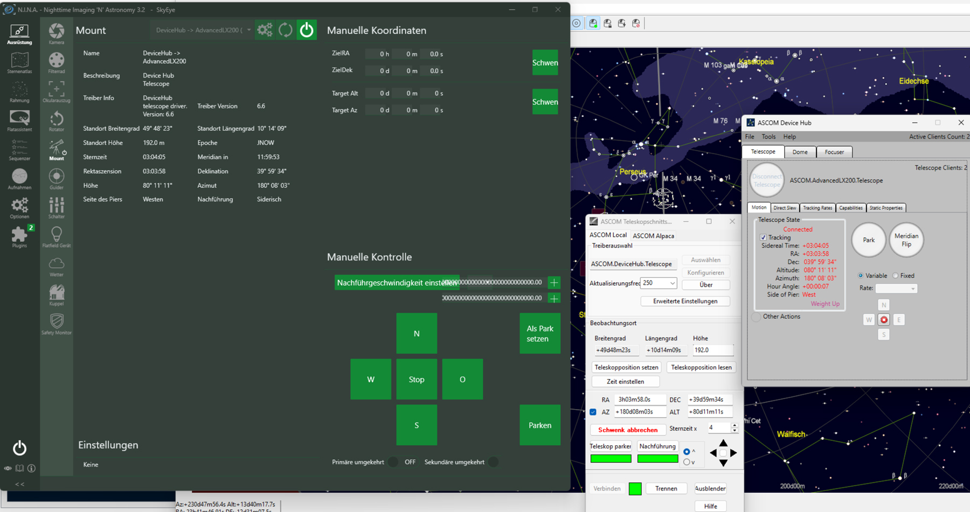Toggle the AZ checkbox in ASCOM Teleskopschnittstelle
This screenshot has height=512, width=970.
tap(593, 412)
